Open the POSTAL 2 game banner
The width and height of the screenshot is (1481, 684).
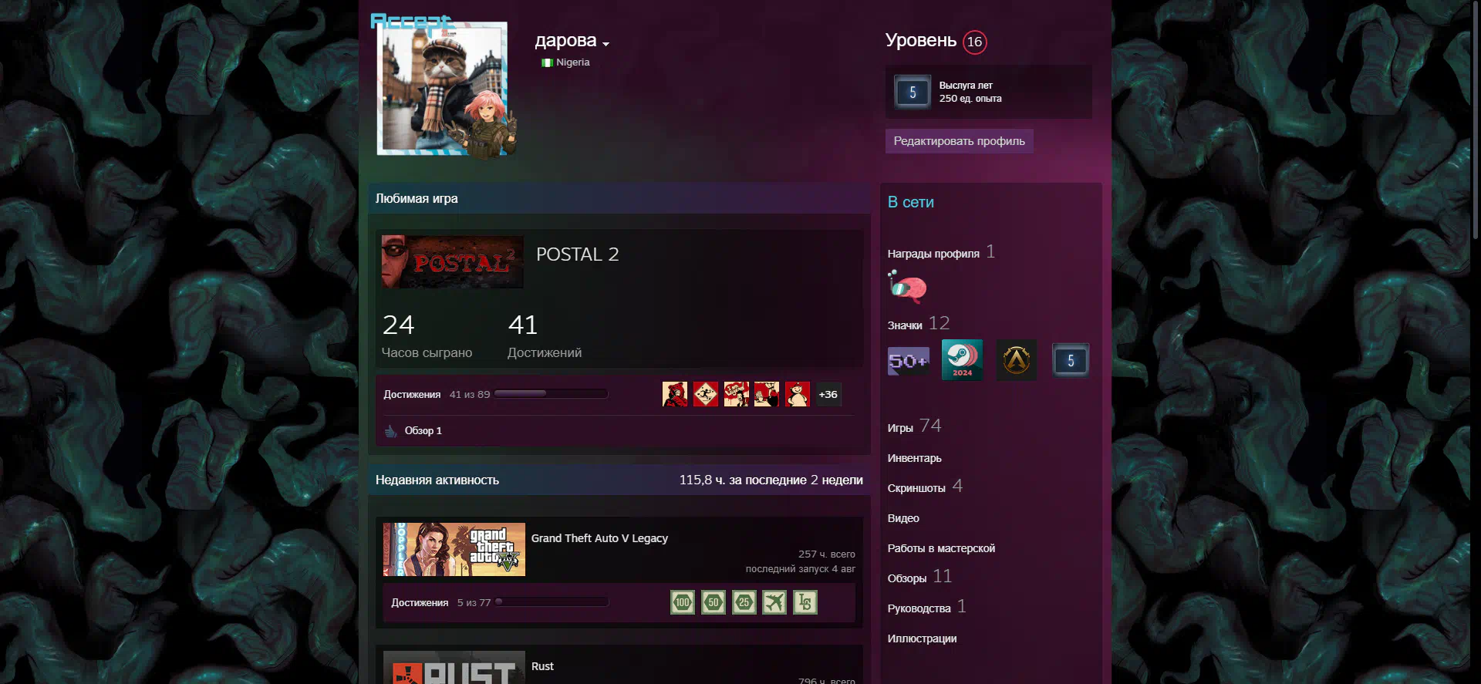coord(452,262)
